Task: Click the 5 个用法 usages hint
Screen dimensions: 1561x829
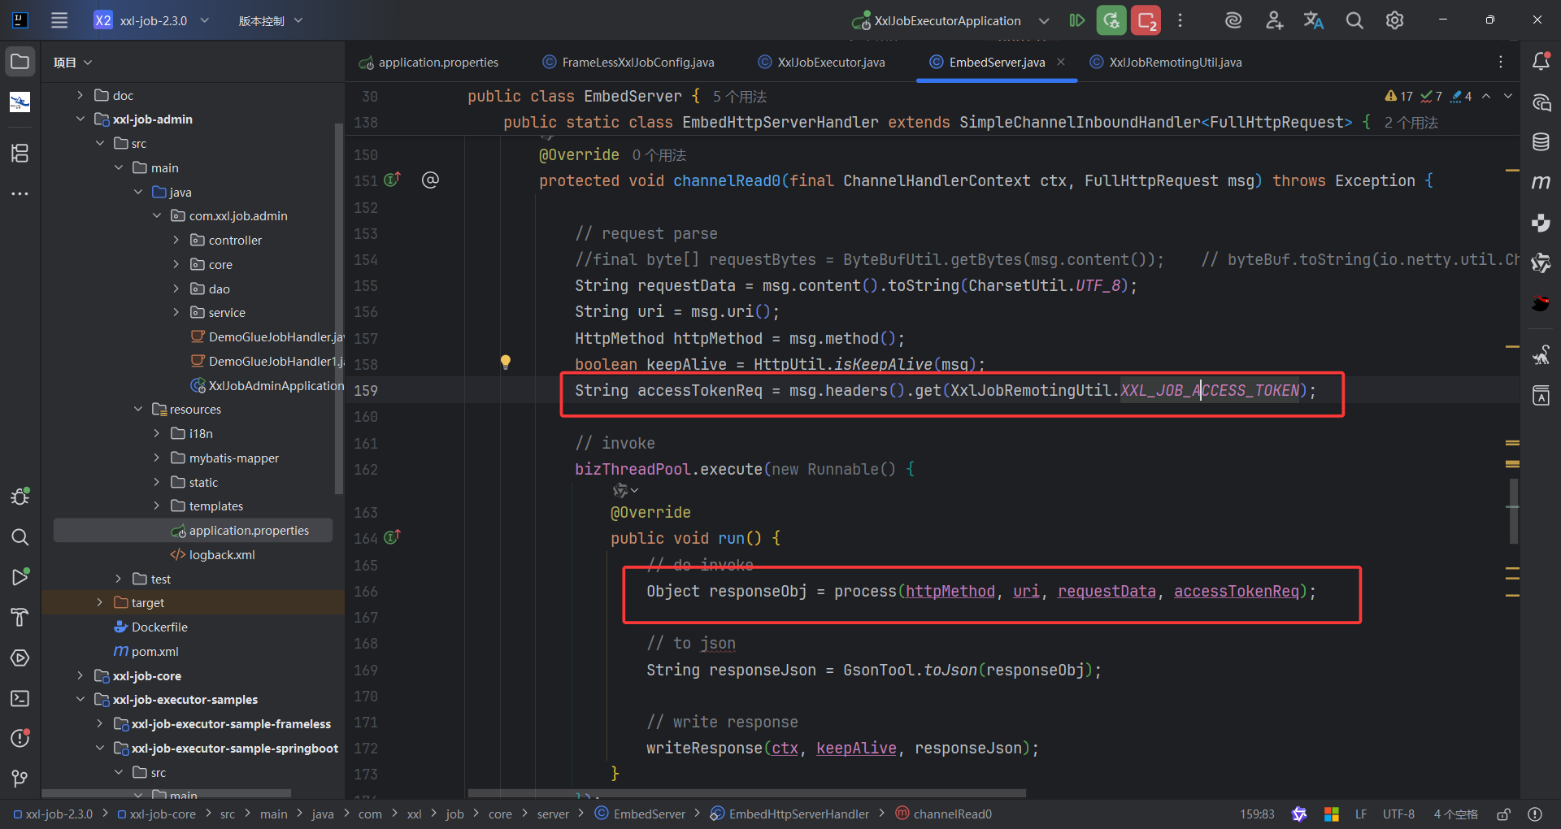Action: tap(740, 97)
